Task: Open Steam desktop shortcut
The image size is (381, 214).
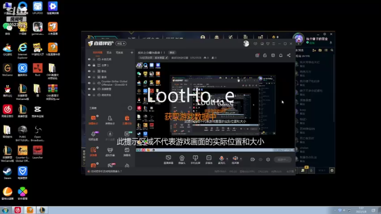Action: 7,173
